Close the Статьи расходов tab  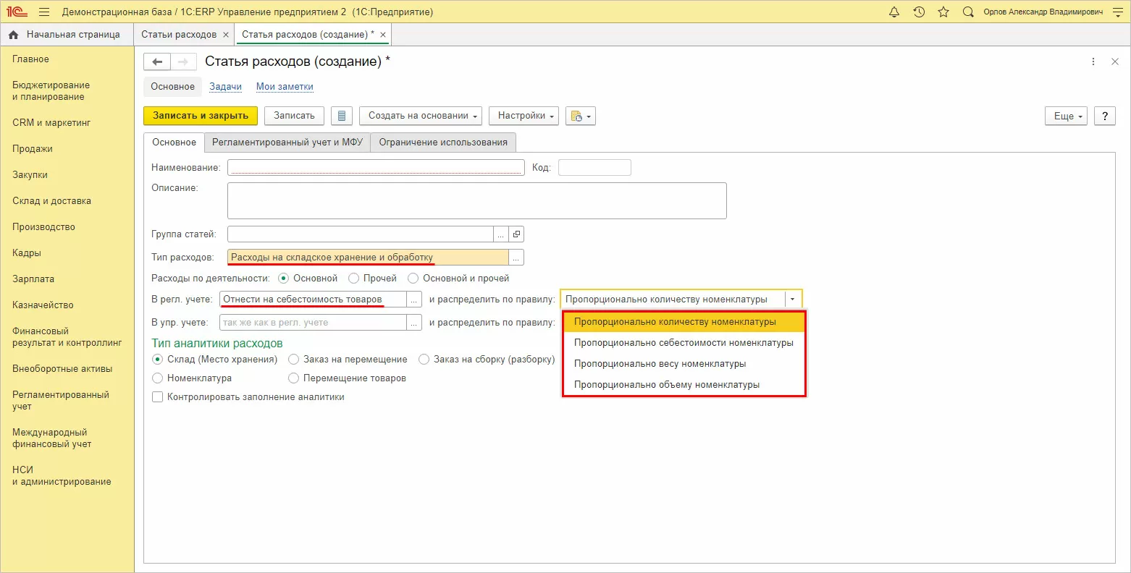226,35
